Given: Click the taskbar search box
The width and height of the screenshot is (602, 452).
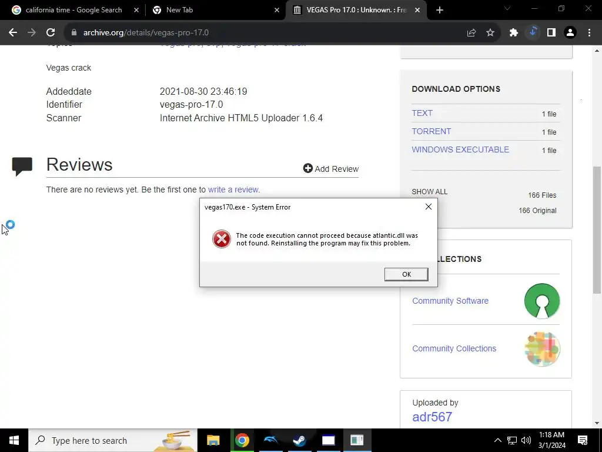Looking at the screenshot, I should (113, 440).
